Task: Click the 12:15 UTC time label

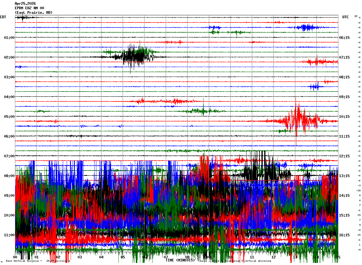Action: pos(344,156)
